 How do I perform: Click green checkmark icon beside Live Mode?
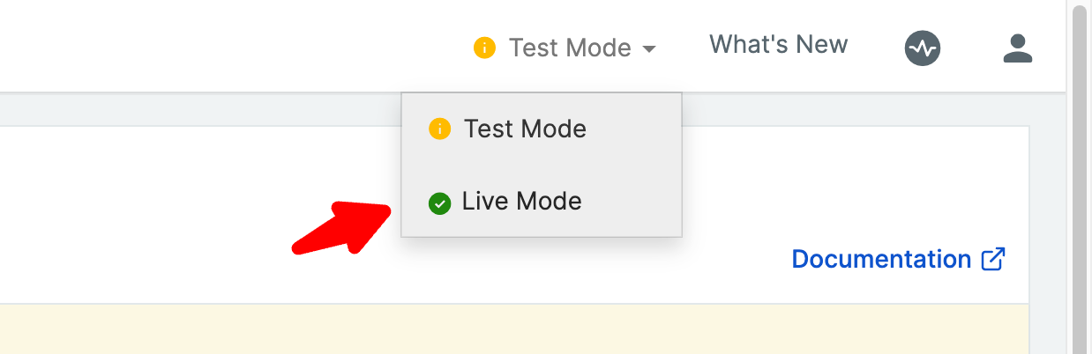coord(439,203)
